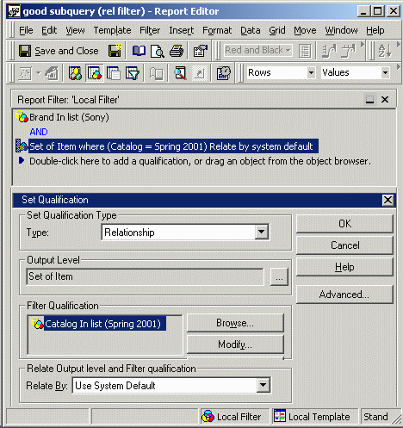Close the Set Qualification dialog with X
The image size is (403, 428).
[x=387, y=200]
